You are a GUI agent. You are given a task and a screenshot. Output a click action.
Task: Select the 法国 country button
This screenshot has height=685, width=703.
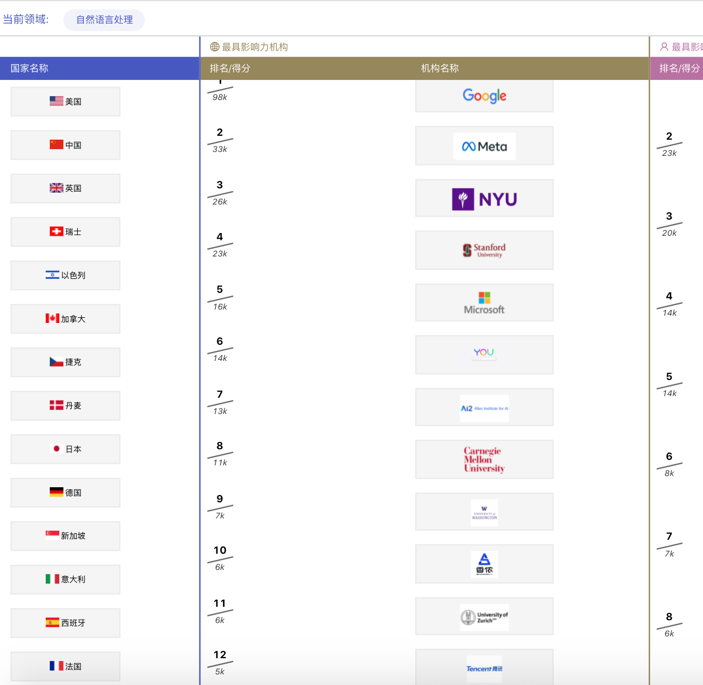[65, 667]
